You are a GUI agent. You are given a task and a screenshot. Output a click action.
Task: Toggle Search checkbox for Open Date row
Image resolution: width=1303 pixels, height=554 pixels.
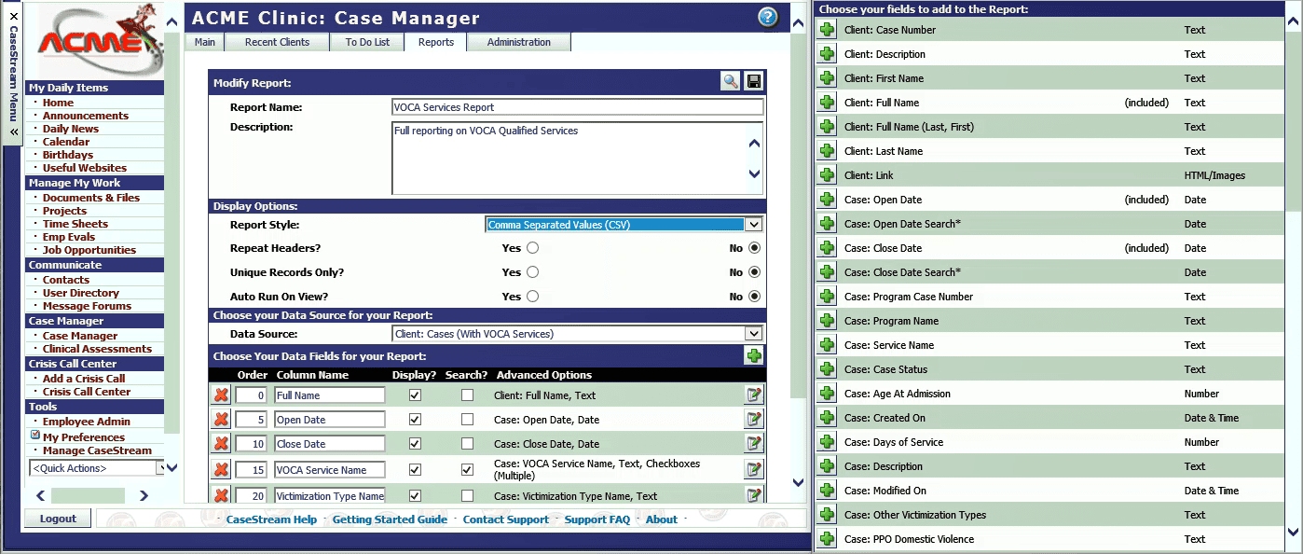click(467, 420)
